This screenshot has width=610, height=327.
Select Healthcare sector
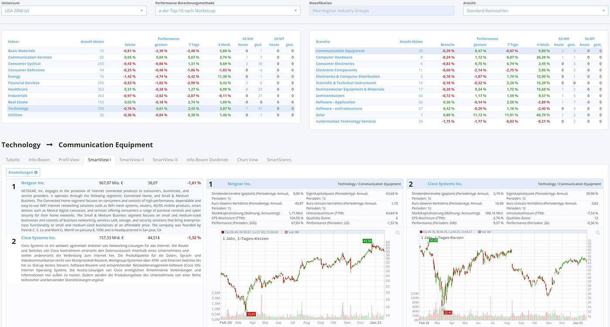coord(18,89)
